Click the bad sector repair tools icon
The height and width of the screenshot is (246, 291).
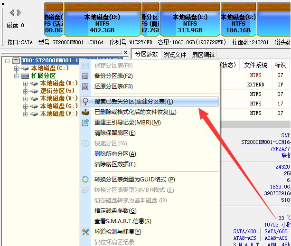(85, 232)
